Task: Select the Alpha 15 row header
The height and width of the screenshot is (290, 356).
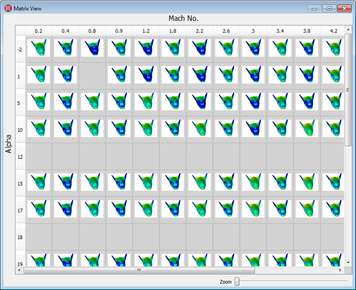Action: pyautogui.click(x=20, y=183)
